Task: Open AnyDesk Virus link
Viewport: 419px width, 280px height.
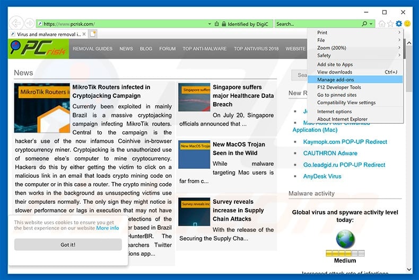Action: (322, 176)
